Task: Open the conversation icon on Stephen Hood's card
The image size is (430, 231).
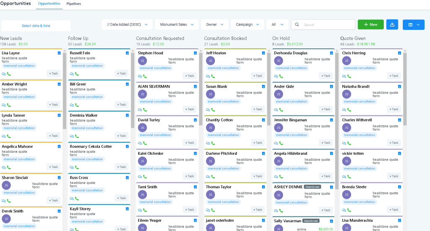Action: (140, 76)
